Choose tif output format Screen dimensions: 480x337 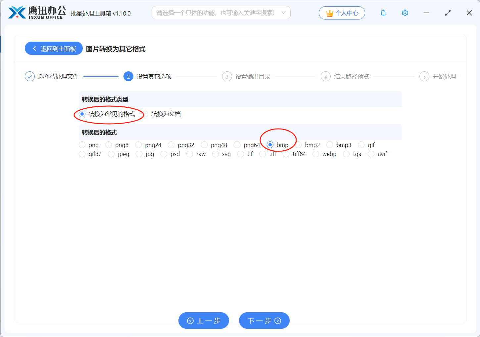[x=241, y=154]
